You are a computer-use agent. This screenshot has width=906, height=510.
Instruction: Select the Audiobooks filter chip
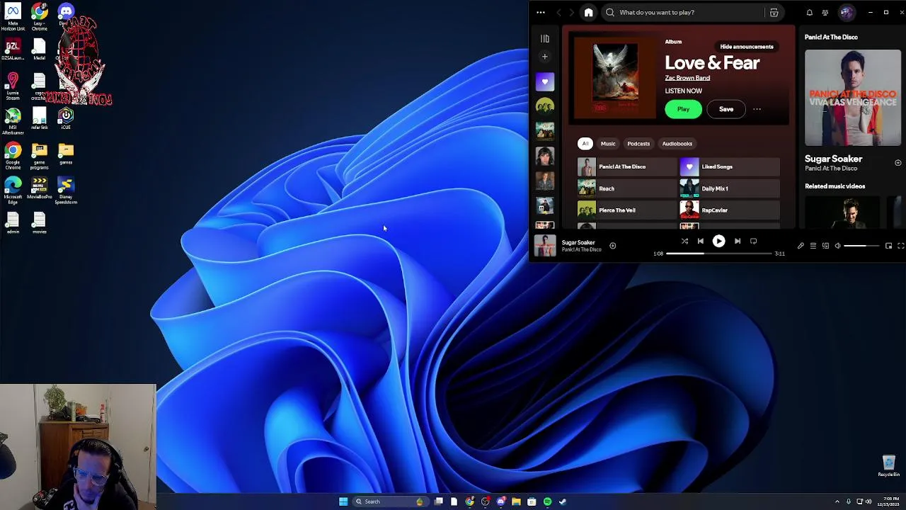(677, 144)
